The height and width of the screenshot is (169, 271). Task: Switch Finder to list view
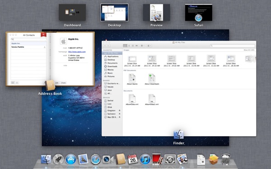coord(129,46)
